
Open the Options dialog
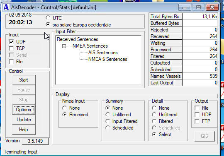point(24,110)
